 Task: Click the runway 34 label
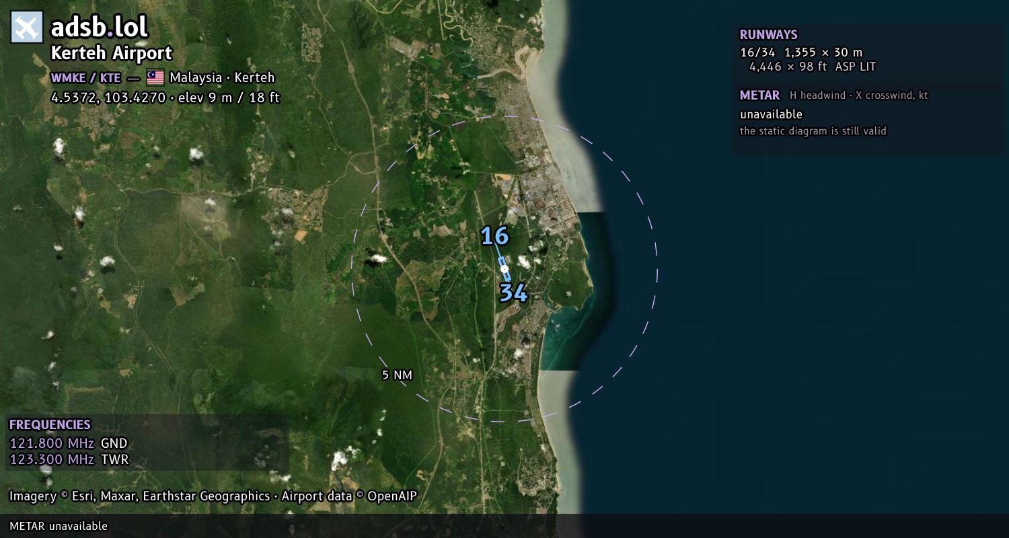(x=513, y=293)
